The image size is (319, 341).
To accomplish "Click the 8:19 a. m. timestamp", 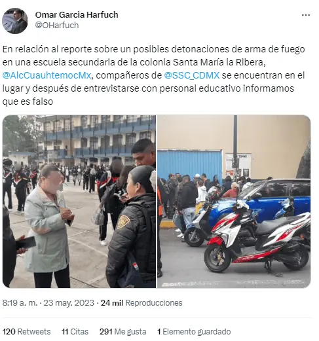I will pyautogui.click(x=20, y=303).
